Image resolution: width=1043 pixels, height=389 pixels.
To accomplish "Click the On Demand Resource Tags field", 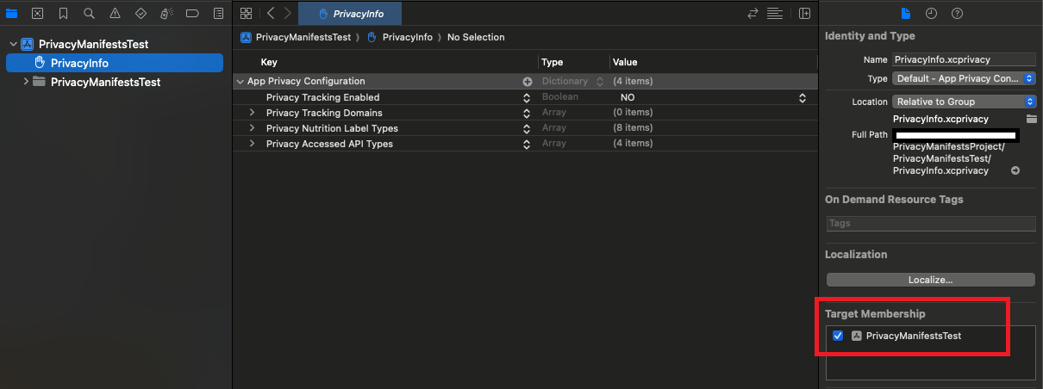I will 930,223.
